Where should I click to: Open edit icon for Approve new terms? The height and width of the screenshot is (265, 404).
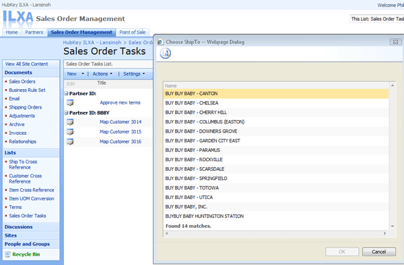tap(70, 102)
